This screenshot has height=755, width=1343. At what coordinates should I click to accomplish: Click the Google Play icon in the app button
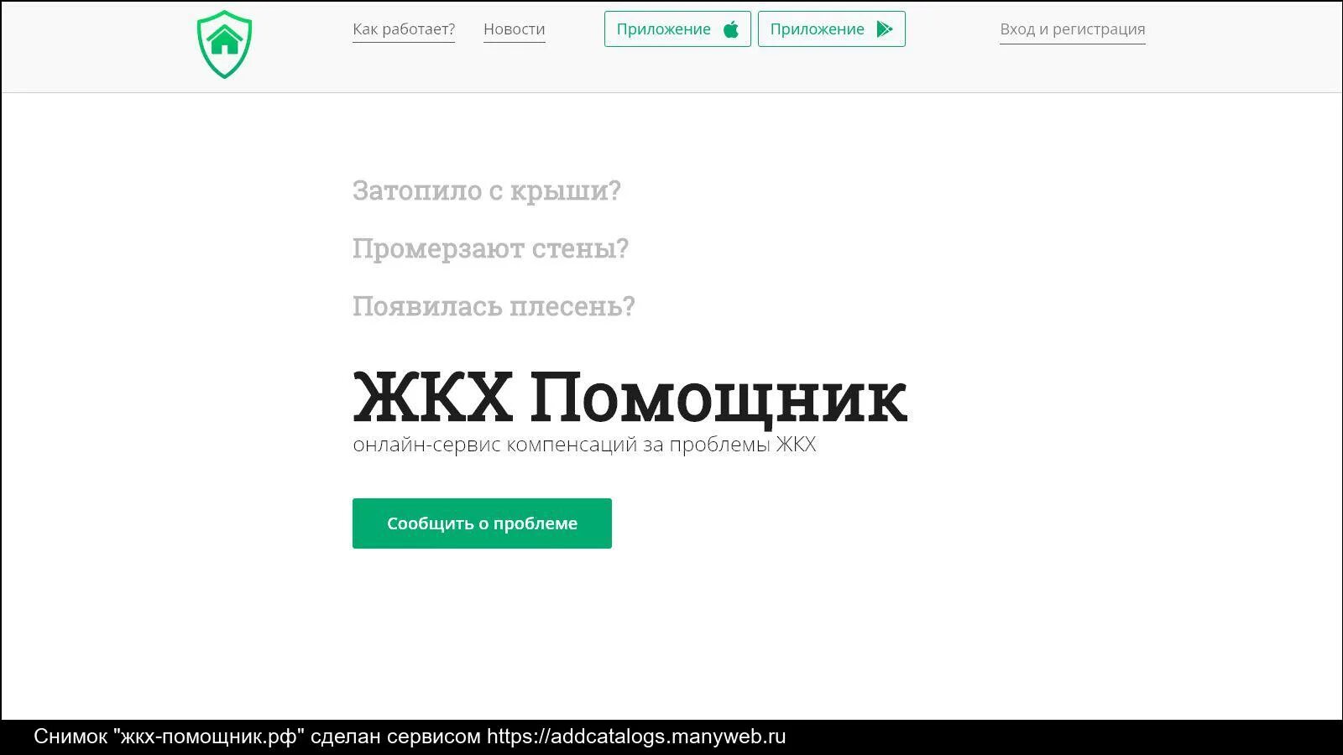tap(885, 29)
